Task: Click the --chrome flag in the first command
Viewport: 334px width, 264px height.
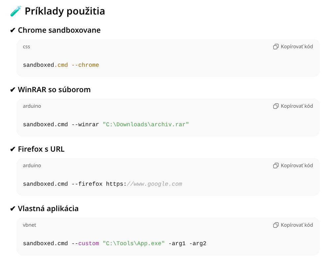Action: 86,65
